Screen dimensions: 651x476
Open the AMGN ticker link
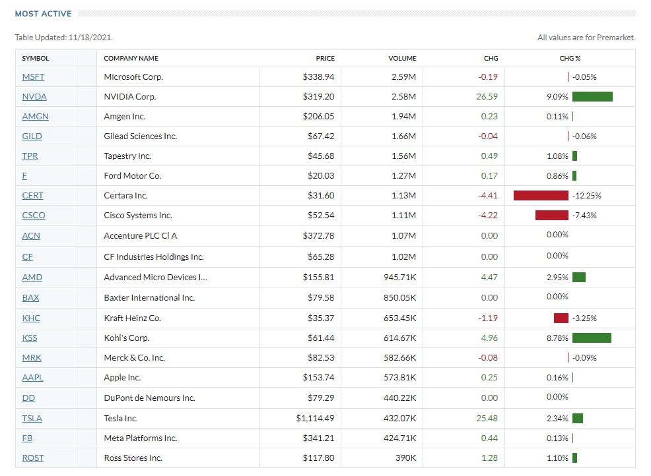[35, 117]
